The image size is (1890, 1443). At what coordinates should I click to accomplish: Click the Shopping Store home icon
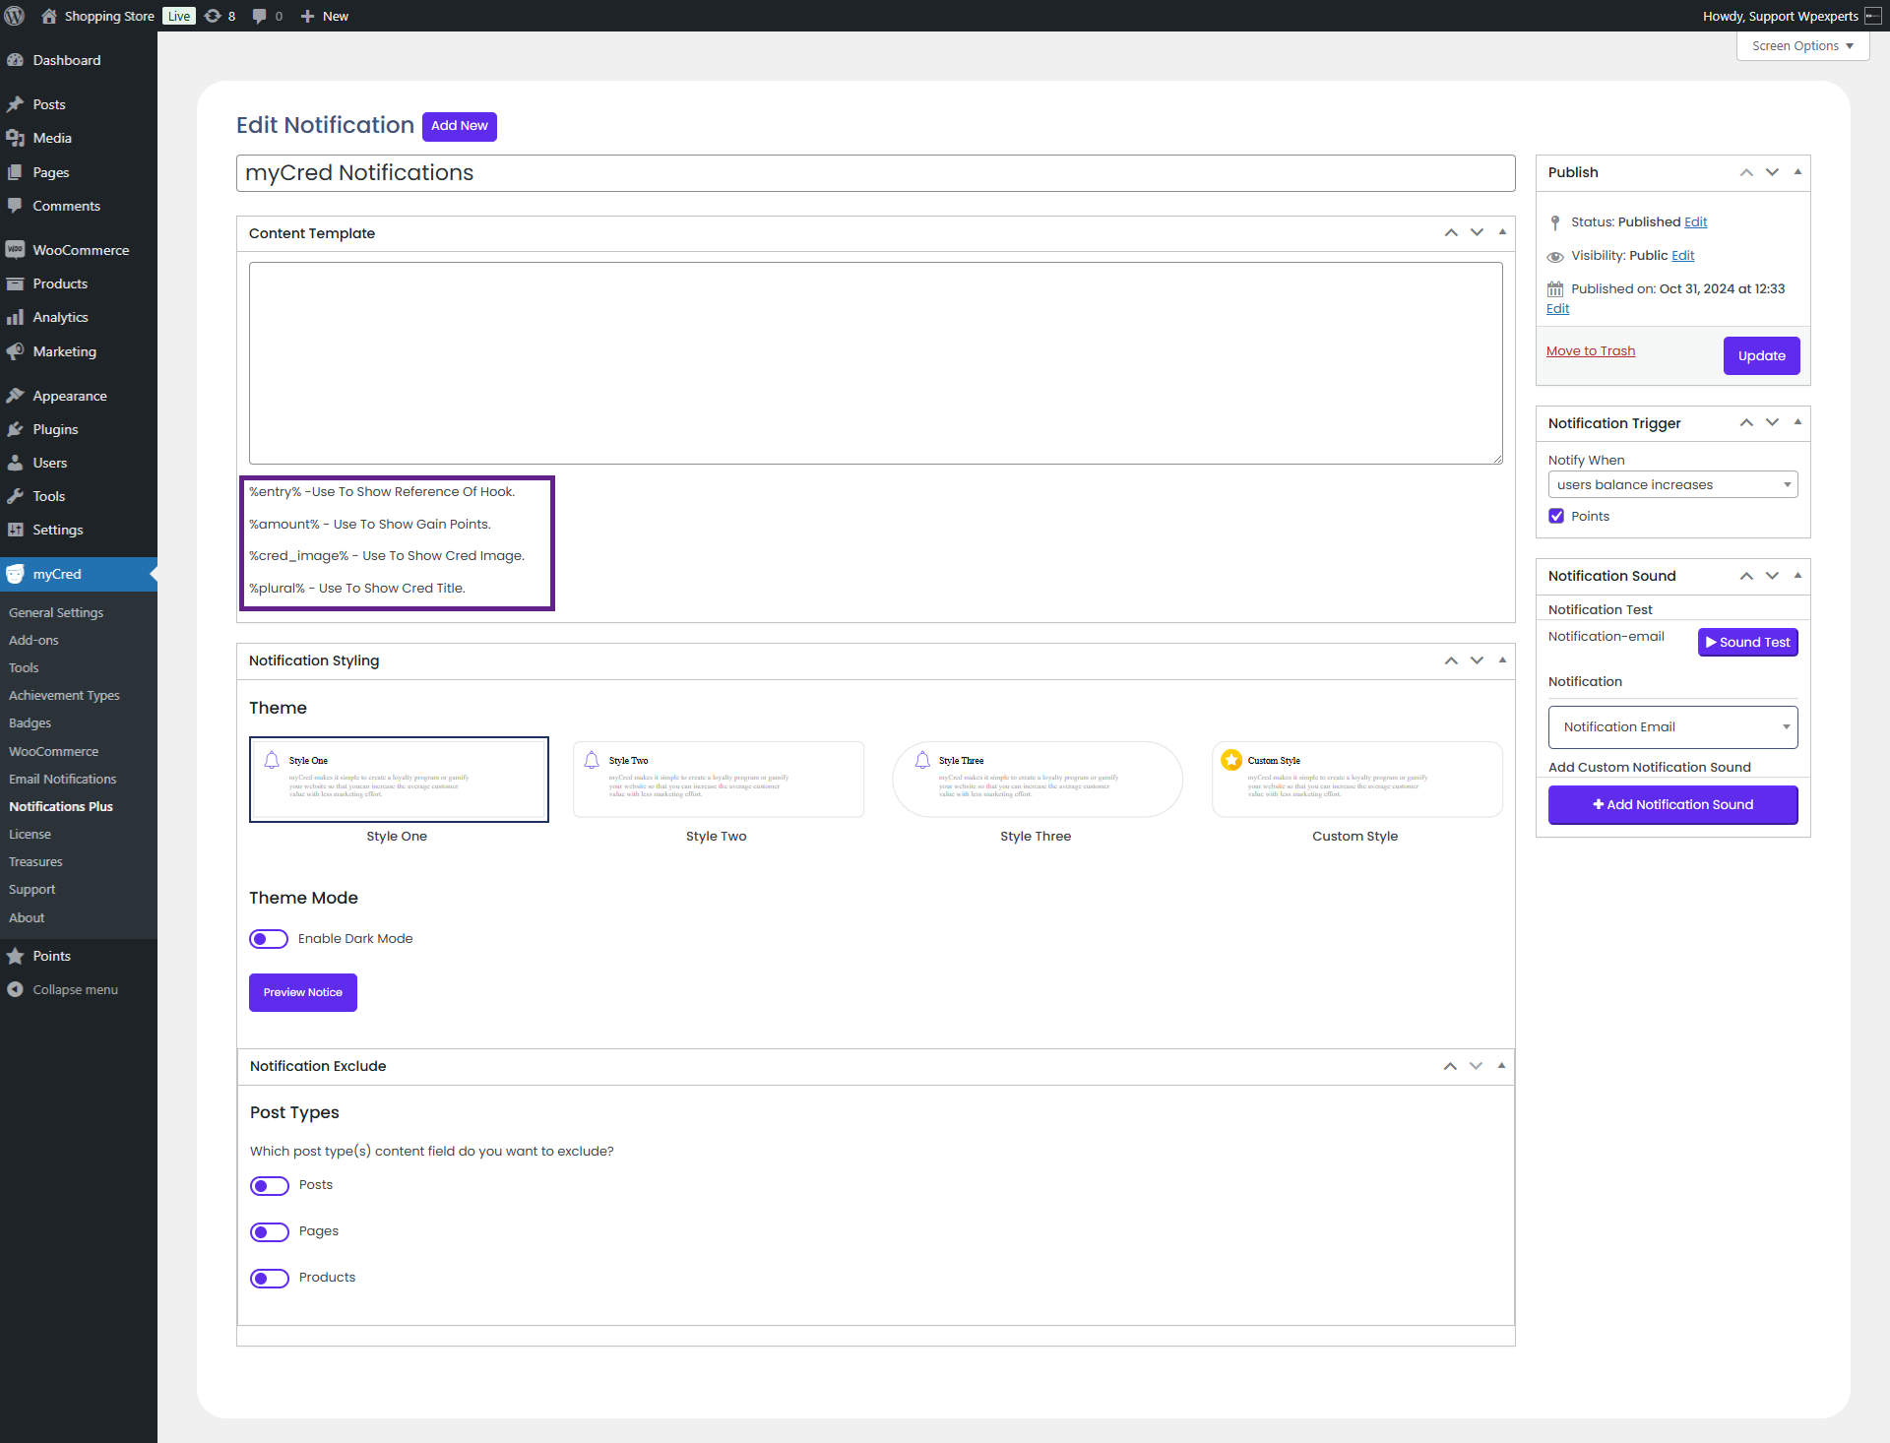coord(49,16)
